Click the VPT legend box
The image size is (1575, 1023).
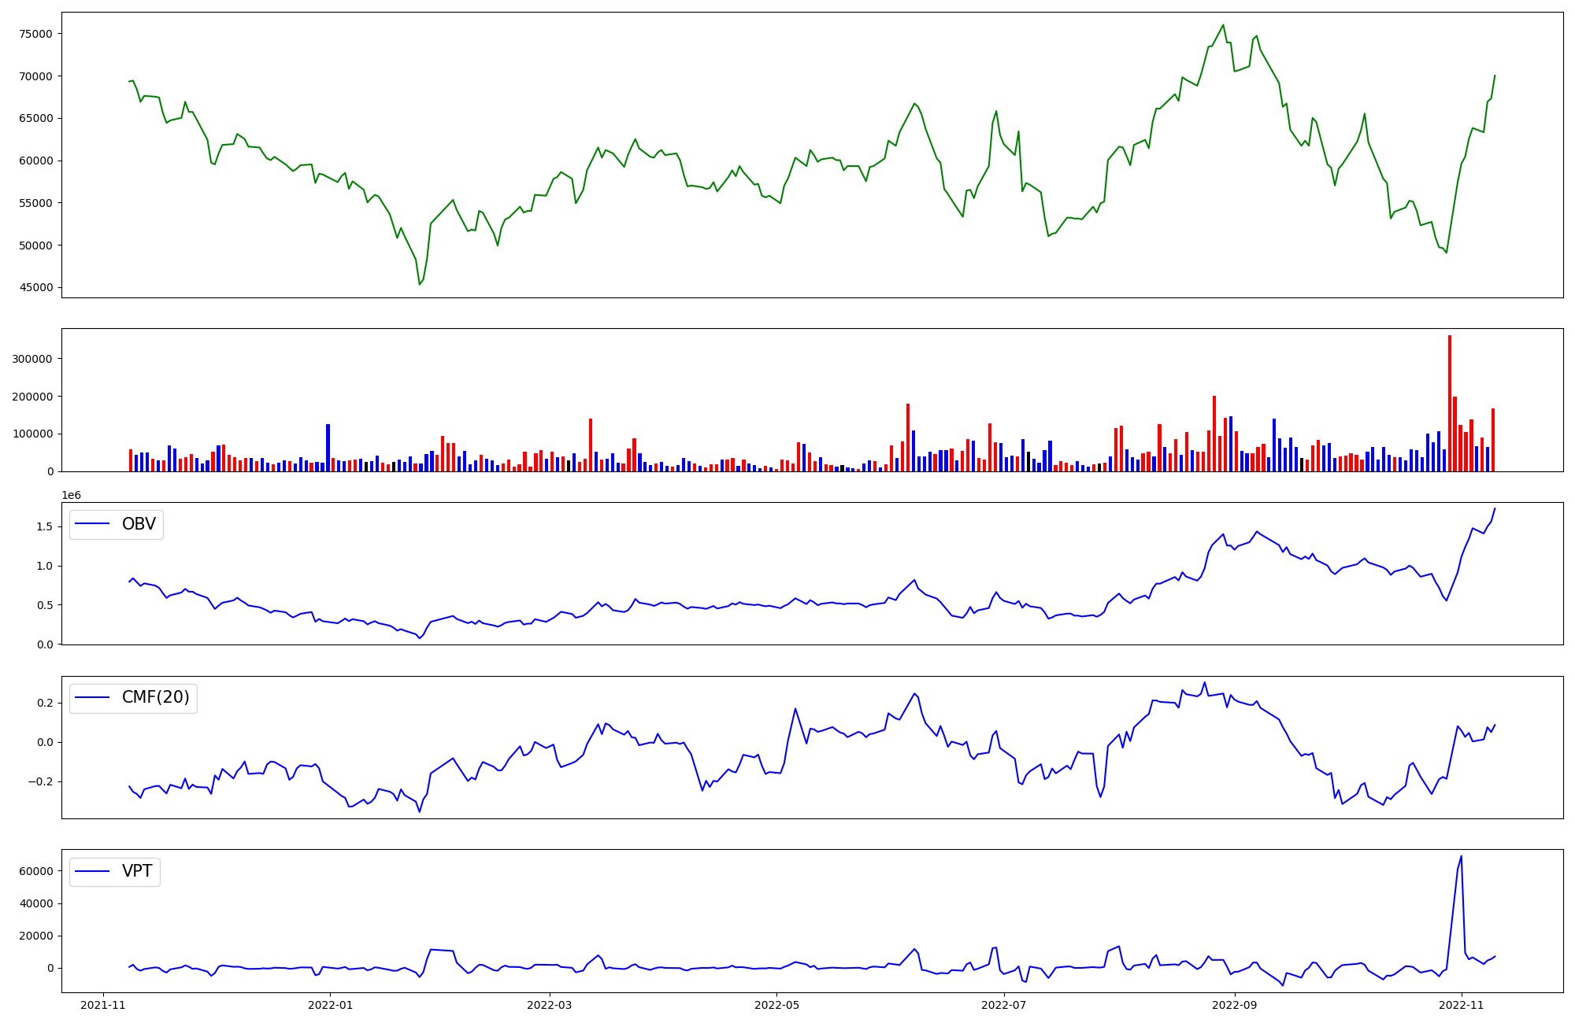tap(115, 872)
